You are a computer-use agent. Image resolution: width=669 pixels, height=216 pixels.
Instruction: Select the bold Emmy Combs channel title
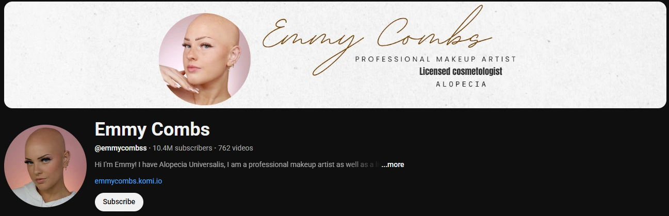tap(152, 129)
